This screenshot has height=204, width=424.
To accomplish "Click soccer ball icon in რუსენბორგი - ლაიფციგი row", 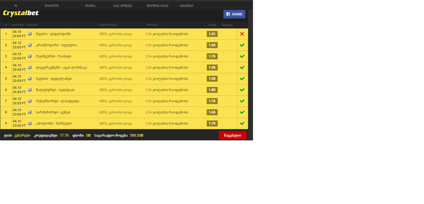I will pos(30,101).
